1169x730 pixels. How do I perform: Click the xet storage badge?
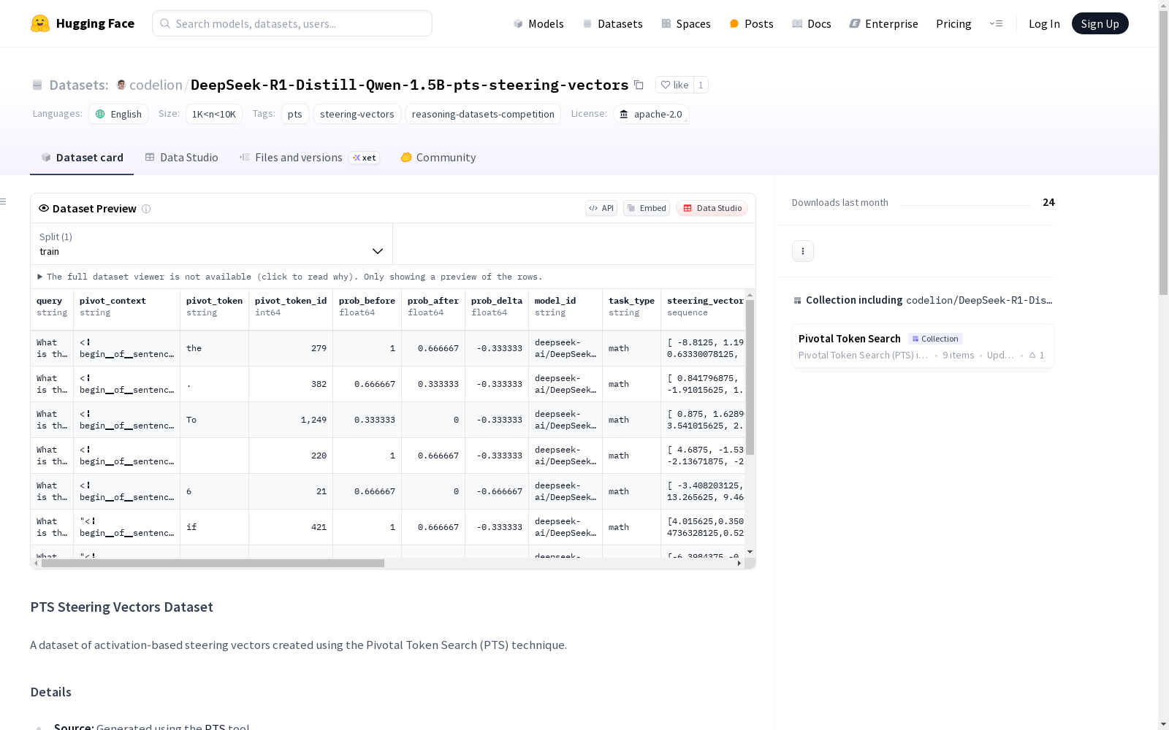(x=365, y=158)
